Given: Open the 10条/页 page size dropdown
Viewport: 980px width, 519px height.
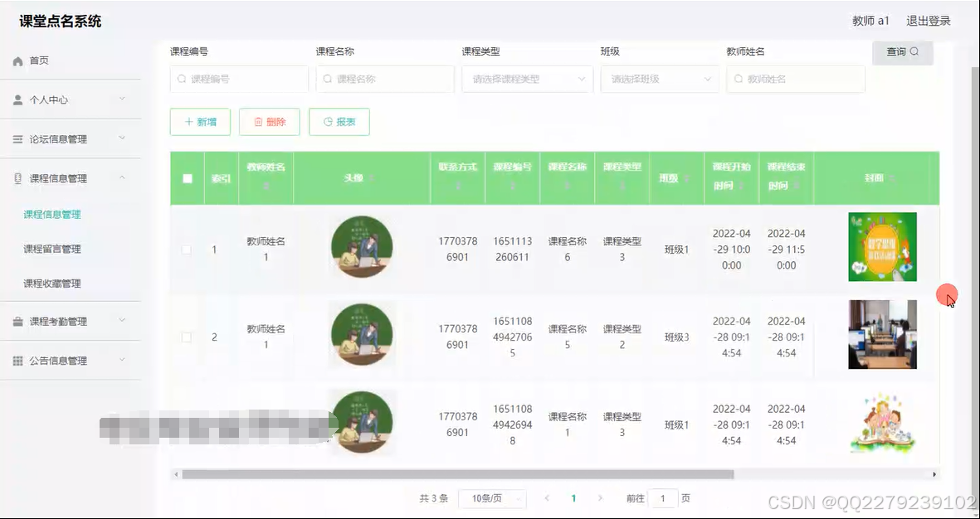Looking at the screenshot, I should 492,498.
